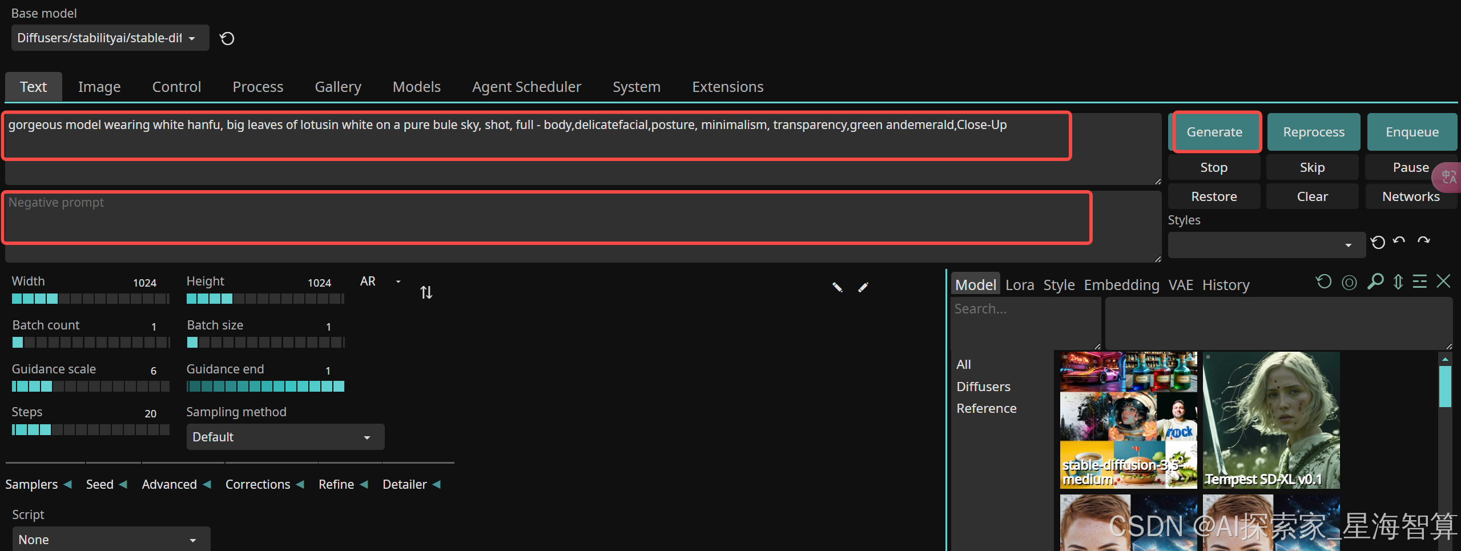
Task: Switch networks panel to Lora tab
Action: tap(1020, 284)
